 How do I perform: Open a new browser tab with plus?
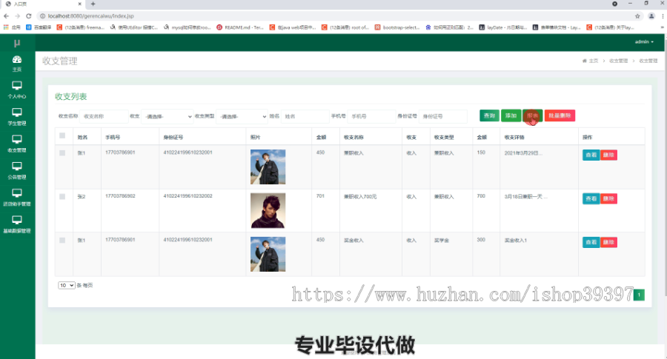tap(93, 4)
